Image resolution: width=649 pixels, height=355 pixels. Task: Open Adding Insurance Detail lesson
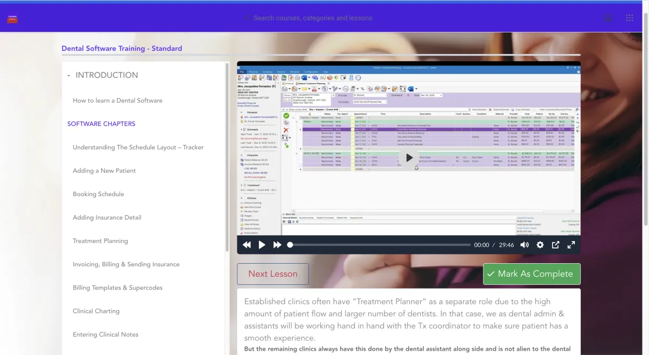point(107,218)
